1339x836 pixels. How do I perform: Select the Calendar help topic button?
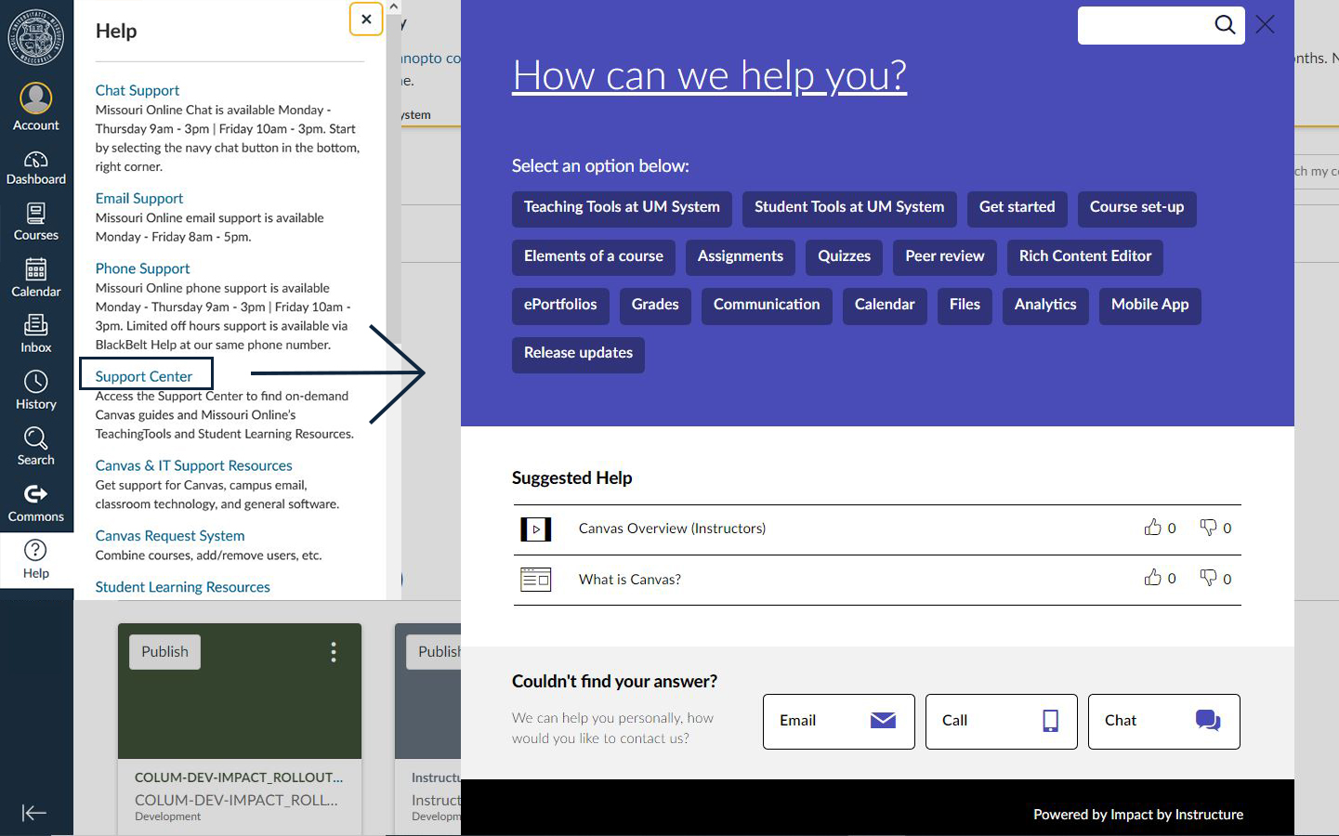tap(885, 306)
